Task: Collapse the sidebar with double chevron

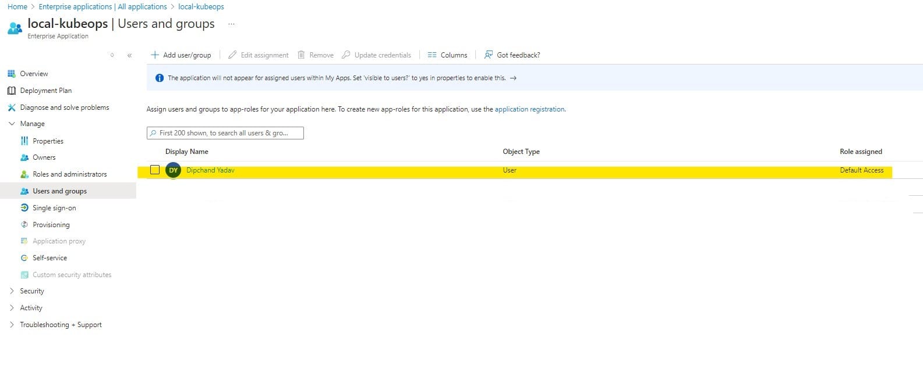Action: tap(129, 56)
